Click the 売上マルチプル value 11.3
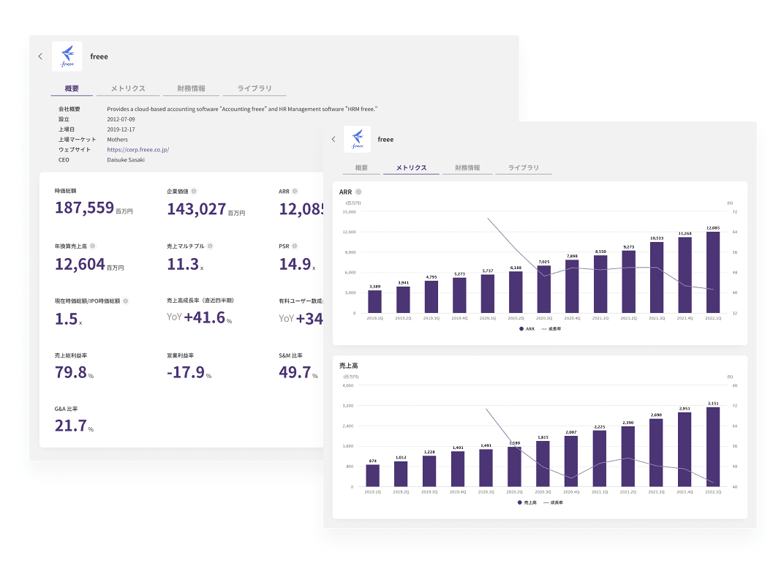 (x=183, y=264)
